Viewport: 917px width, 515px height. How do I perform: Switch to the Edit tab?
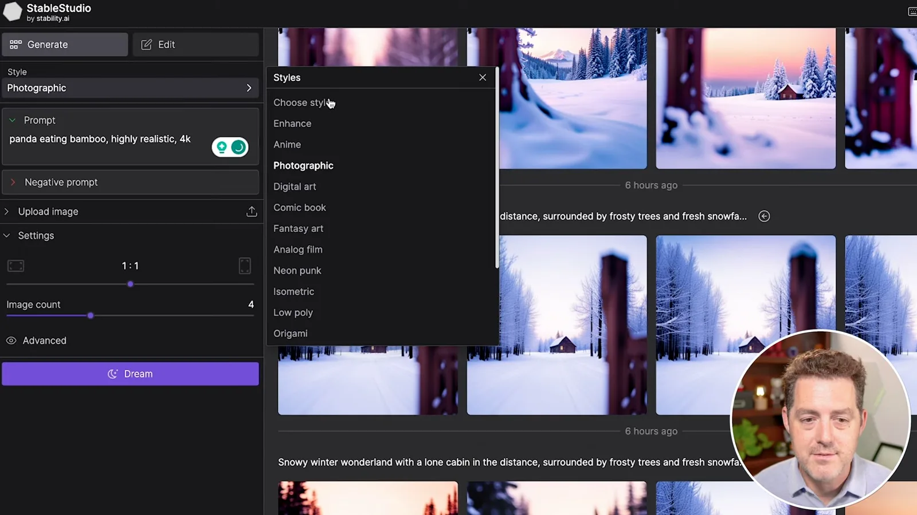[x=196, y=45]
